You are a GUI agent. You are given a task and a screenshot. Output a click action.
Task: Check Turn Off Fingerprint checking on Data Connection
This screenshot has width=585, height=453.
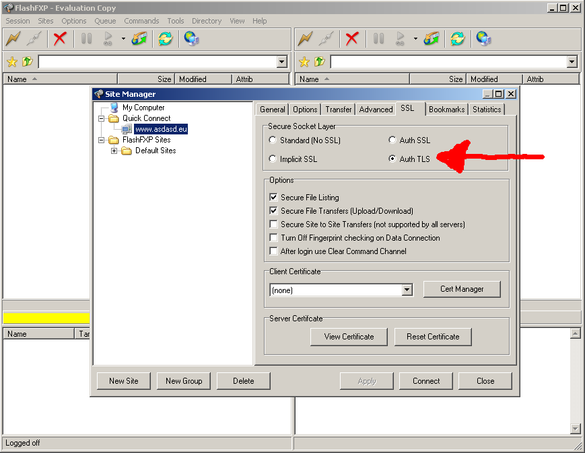pos(273,237)
